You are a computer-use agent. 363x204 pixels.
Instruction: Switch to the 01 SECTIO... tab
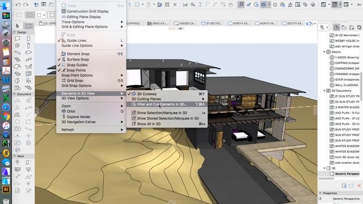point(212,23)
